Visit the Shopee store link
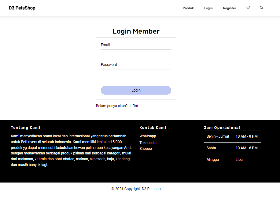Viewport: 280px width, 199px height. pyautogui.click(x=146, y=149)
